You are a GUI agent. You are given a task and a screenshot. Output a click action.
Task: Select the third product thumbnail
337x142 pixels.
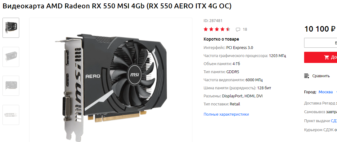[x=11, y=86]
